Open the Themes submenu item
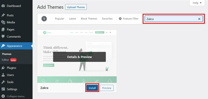Screen dimensions: 208x99 pyautogui.click(x=7, y=54)
